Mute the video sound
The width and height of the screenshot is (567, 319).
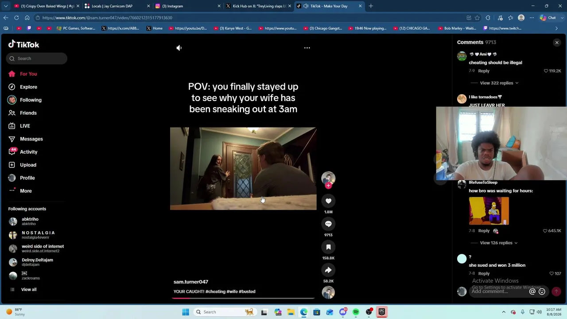tap(179, 48)
